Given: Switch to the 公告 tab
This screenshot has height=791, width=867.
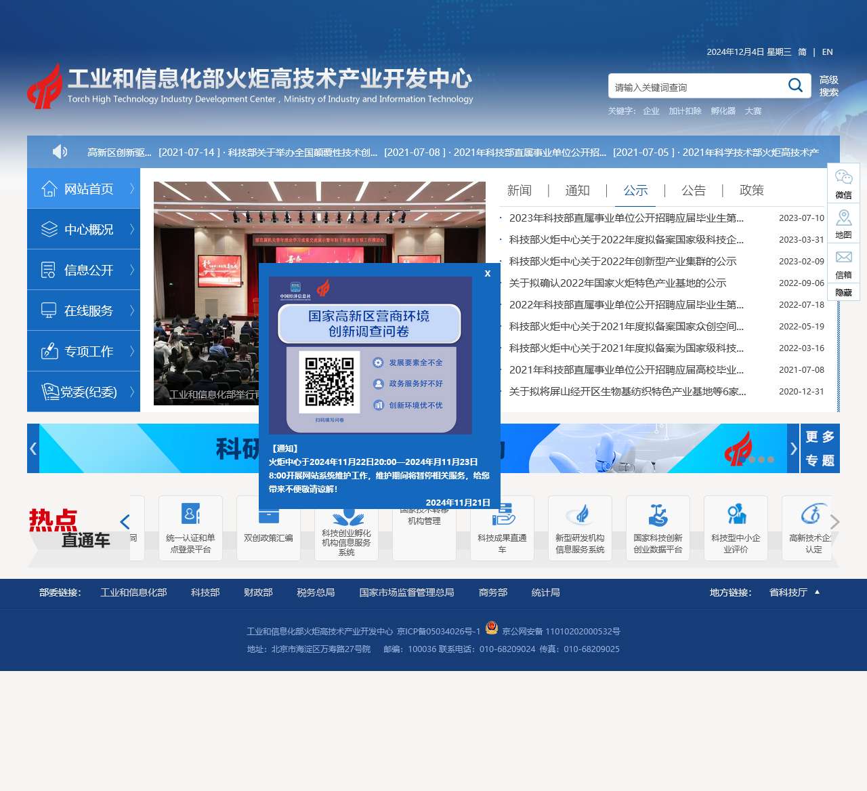Looking at the screenshot, I should [x=694, y=190].
